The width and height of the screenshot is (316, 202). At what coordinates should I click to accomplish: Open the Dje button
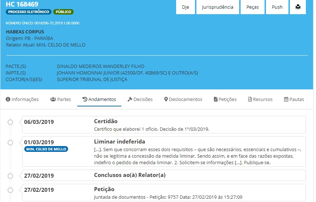pyautogui.click(x=186, y=7)
